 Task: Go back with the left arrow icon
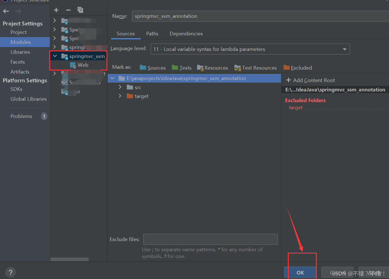(6, 11)
